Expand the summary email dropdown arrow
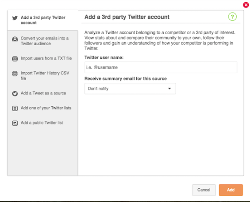 (x=169, y=89)
